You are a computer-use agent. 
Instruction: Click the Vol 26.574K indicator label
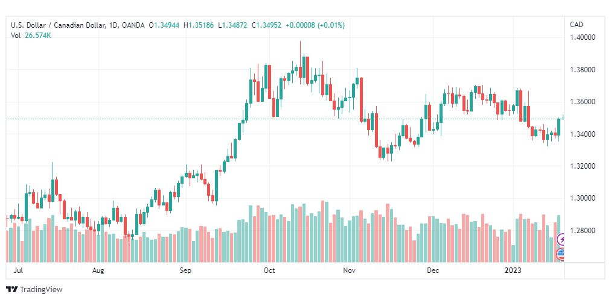click(x=31, y=36)
